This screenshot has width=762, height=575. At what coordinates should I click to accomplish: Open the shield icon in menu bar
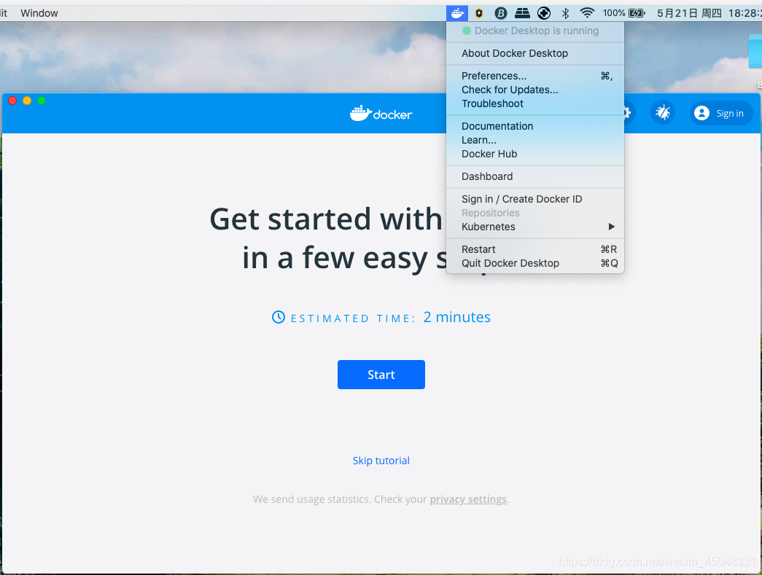[x=479, y=13]
